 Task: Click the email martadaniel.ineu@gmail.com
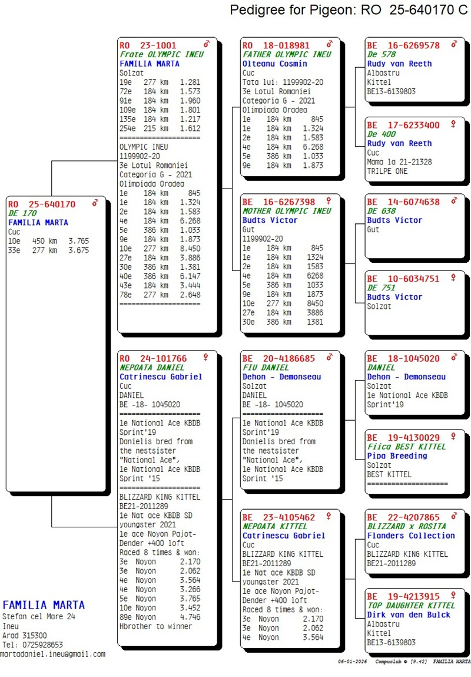tap(53, 654)
